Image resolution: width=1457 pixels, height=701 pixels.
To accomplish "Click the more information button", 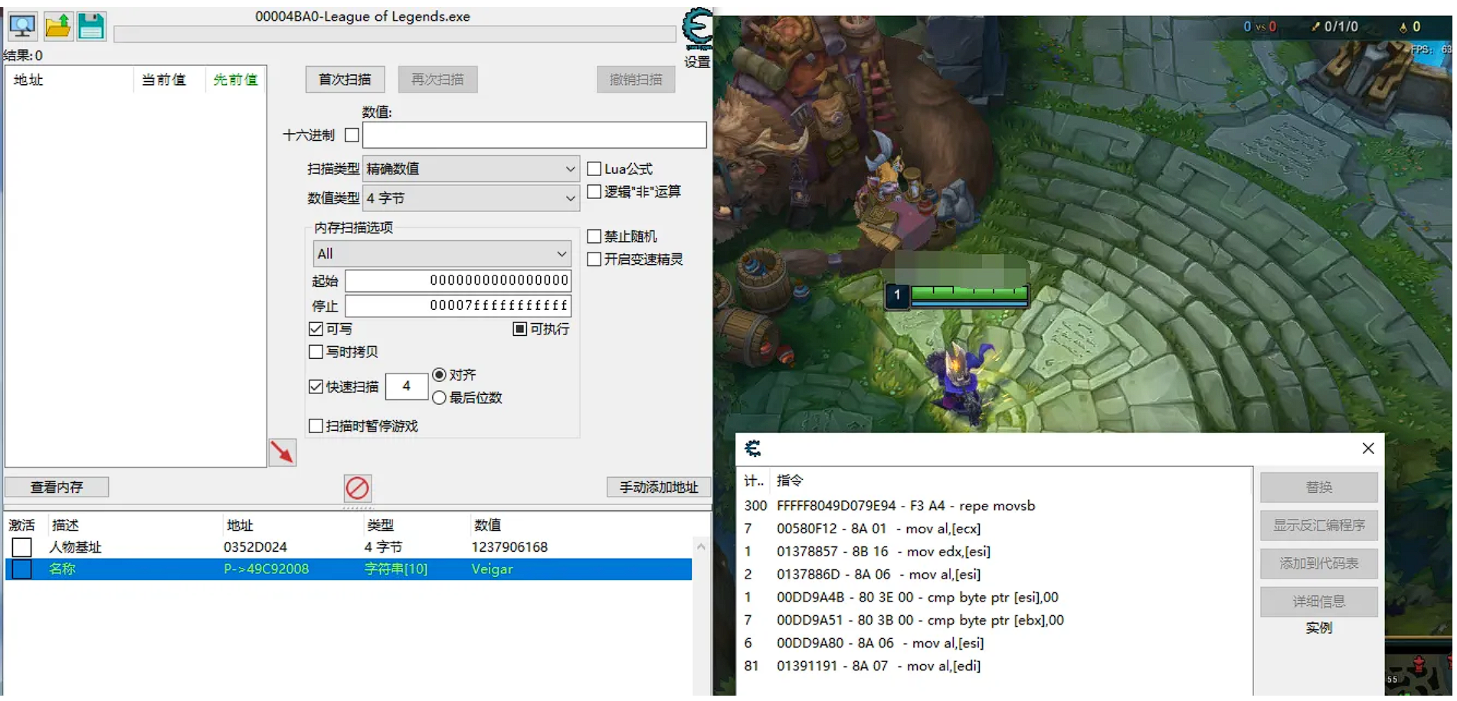I will coord(1319,602).
